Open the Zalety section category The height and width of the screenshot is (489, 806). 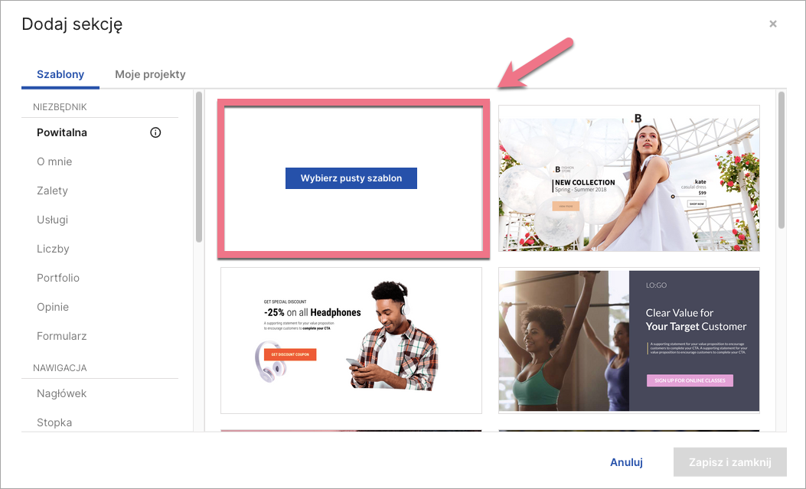point(52,191)
